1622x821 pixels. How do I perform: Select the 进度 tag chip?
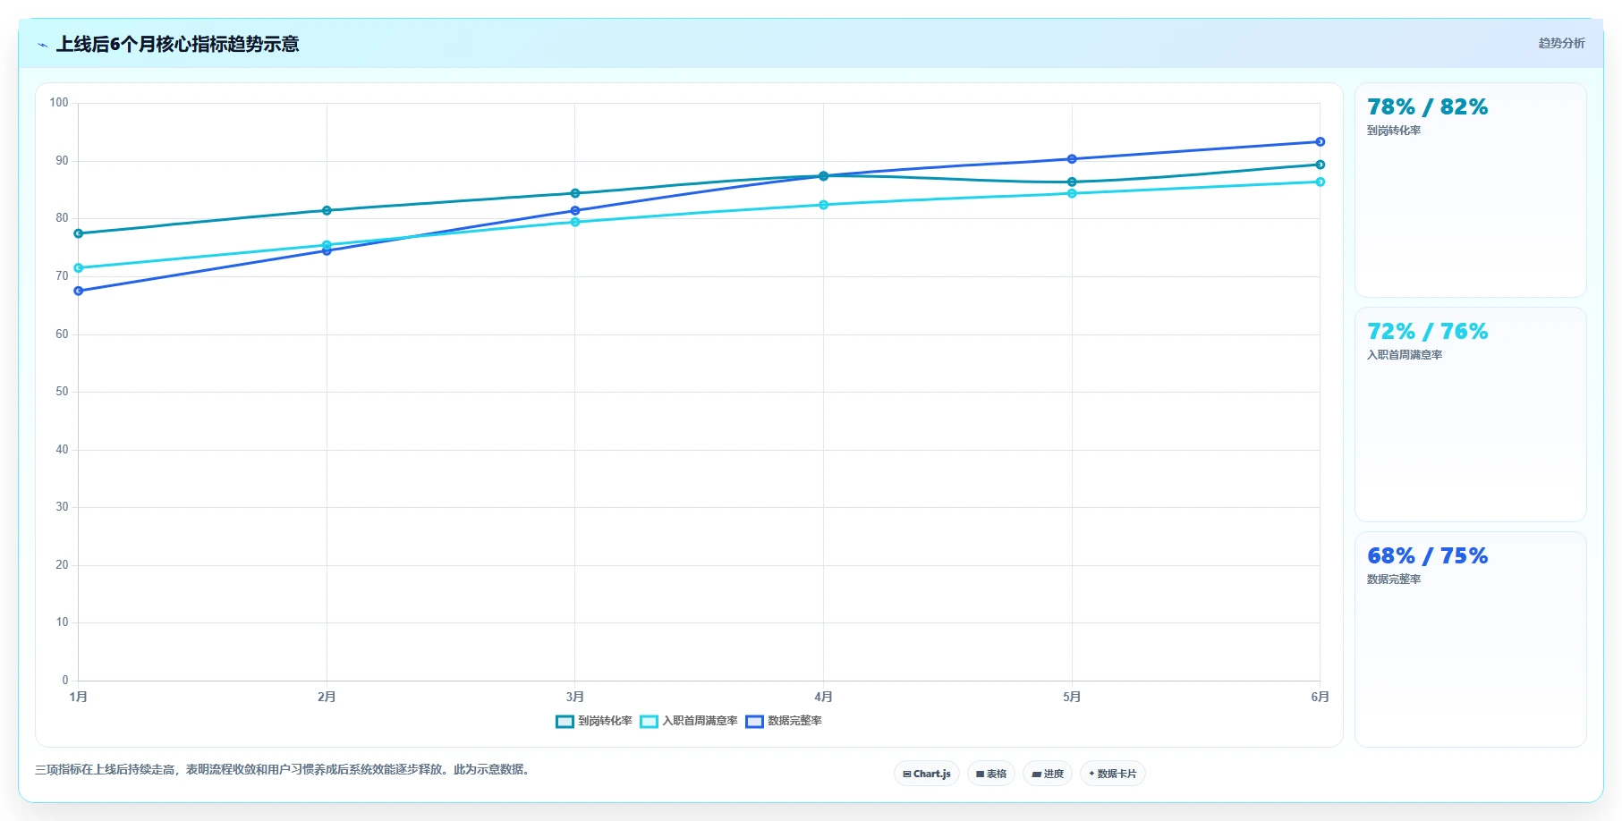tap(1048, 774)
